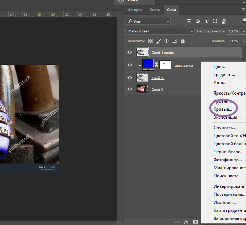Viewport: 246px width, 225px height.
Task: Click the Слой 0 layer name
Action: coord(157,89)
